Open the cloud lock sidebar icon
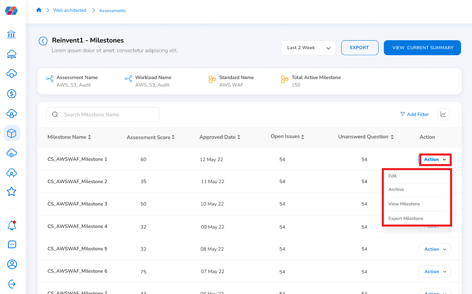The width and height of the screenshot is (472, 294). point(11,113)
